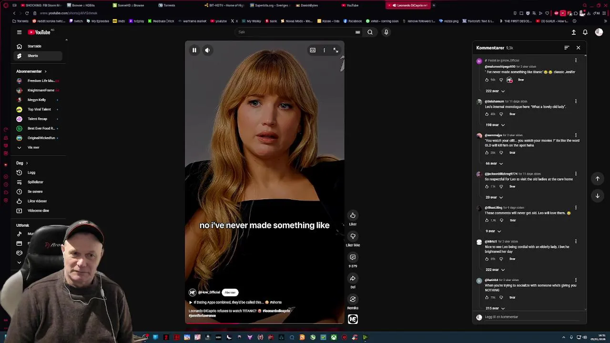
Task: Open the Facebook bookmark
Action: click(x=352, y=21)
